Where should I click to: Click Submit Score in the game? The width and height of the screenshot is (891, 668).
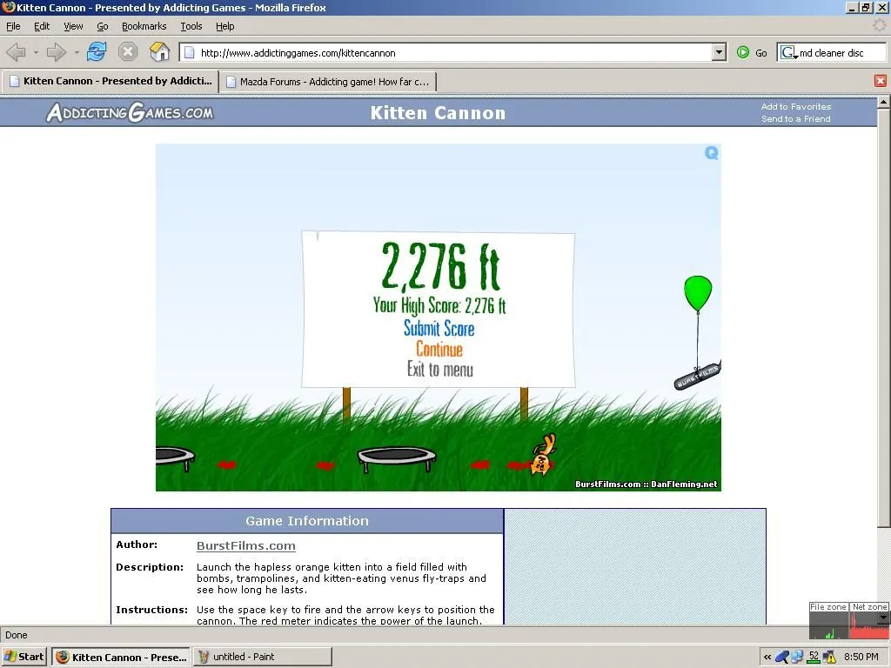click(439, 328)
